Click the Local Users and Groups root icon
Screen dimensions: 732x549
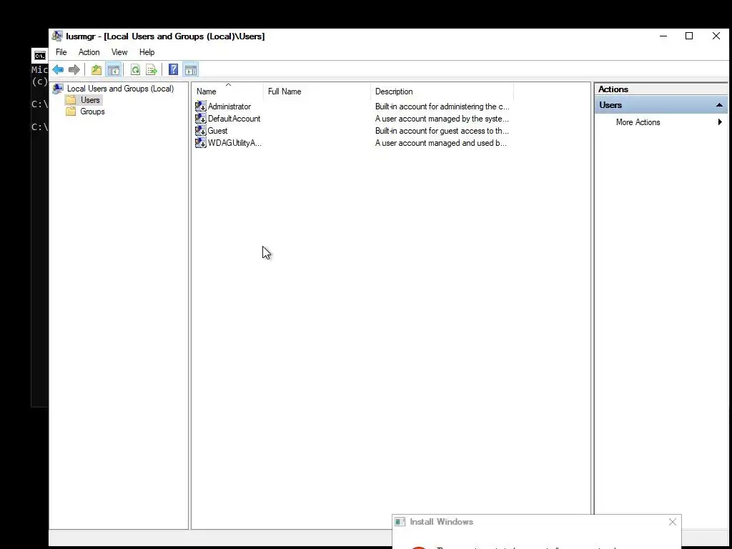[x=58, y=89]
